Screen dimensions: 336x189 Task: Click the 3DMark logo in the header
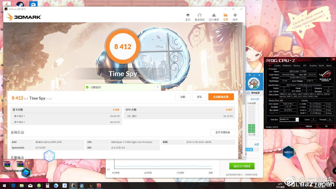[x=24, y=17]
